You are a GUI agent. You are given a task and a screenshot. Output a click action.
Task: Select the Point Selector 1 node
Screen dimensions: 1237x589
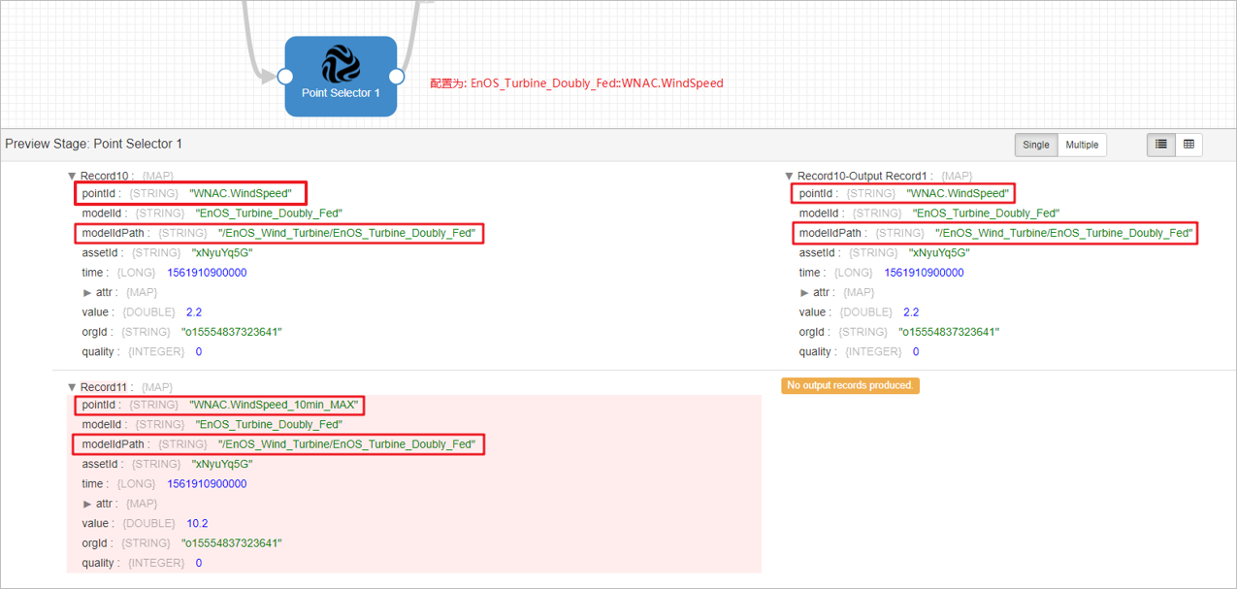coord(340,92)
